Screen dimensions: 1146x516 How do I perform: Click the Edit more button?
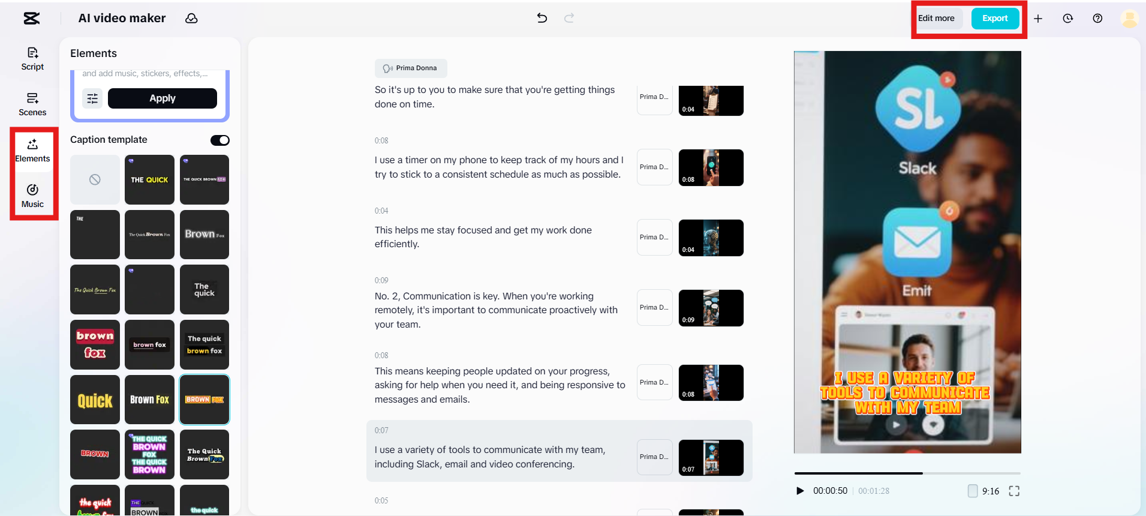pos(936,19)
